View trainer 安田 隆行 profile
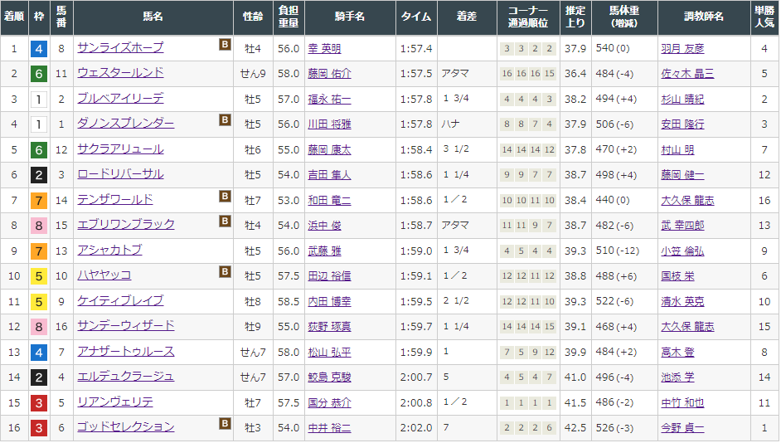 pyautogui.click(x=682, y=124)
